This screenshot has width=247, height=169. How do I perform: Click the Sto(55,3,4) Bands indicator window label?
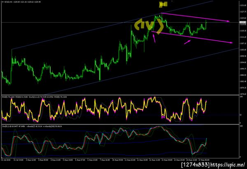32,126
